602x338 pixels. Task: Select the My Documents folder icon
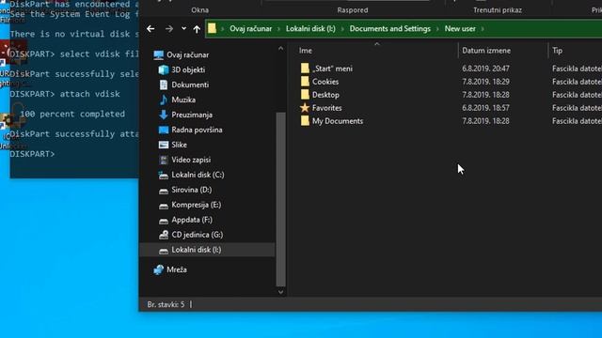(305, 121)
